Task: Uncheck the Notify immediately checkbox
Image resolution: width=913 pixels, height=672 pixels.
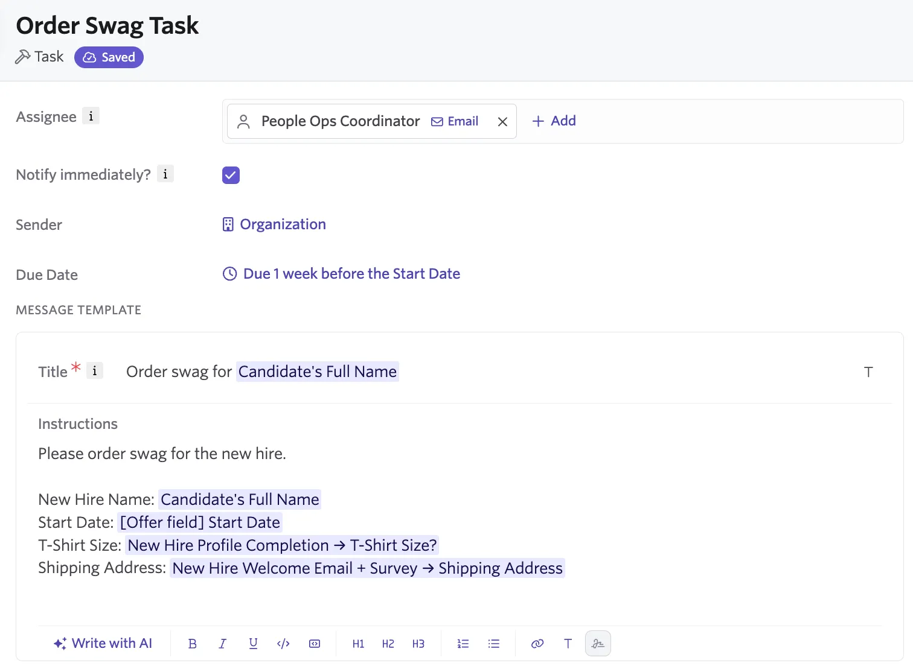Action: click(x=231, y=175)
